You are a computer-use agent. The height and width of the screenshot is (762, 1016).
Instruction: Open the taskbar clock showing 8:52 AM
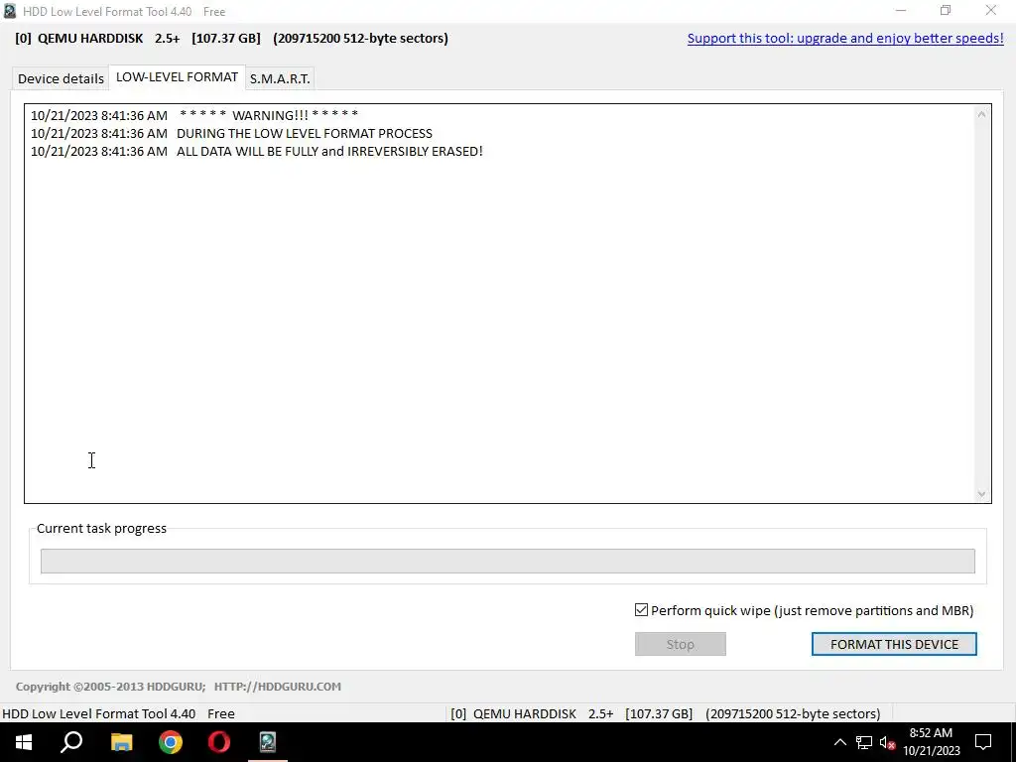[931, 742]
